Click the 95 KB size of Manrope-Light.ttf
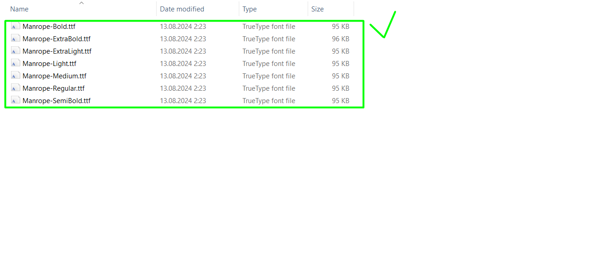 tap(341, 64)
